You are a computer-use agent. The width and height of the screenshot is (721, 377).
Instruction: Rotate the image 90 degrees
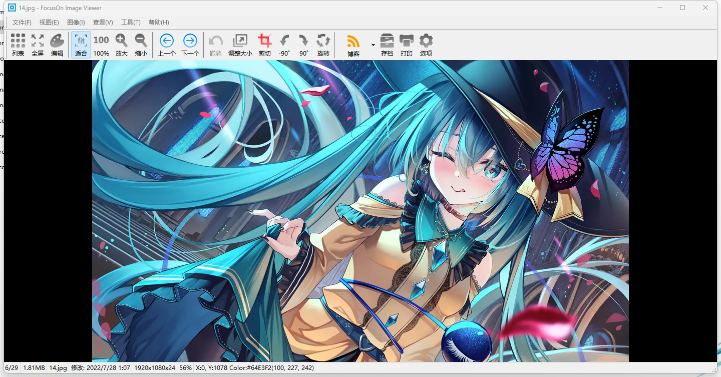[303, 44]
